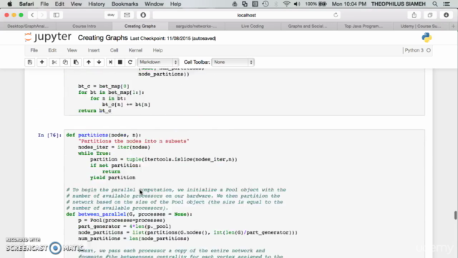Click the Python logo in the notebook header
This screenshot has height=258, width=458.
(427, 37)
